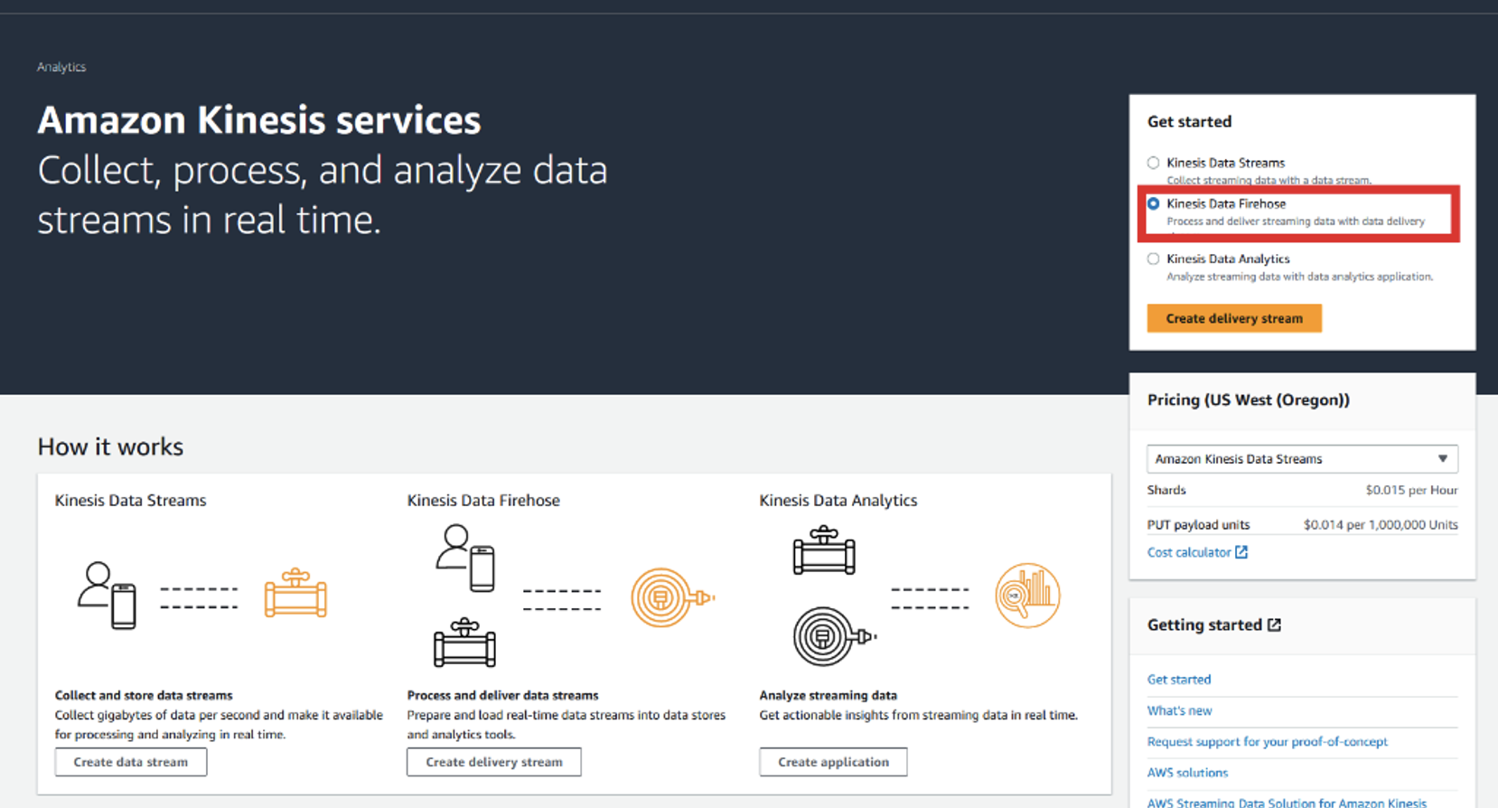Viewport: 1498px width, 808px height.
Task: Click black pipe valve icon in Kinesis Data Analytics card
Action: pos(824,550)
